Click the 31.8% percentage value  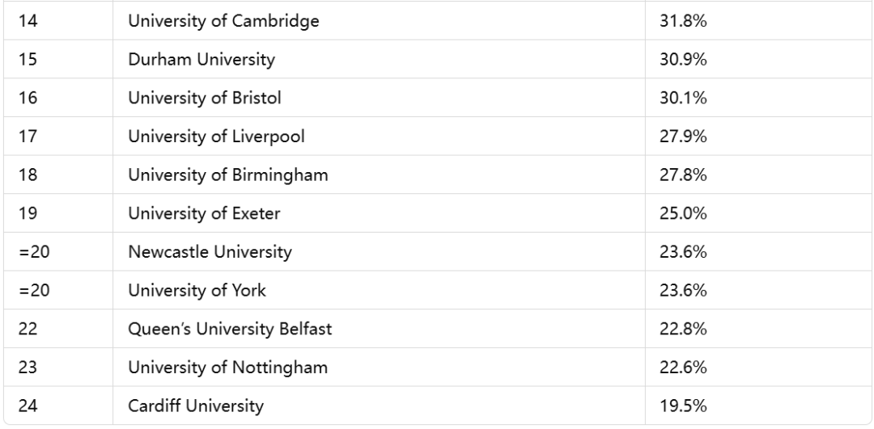683,20
